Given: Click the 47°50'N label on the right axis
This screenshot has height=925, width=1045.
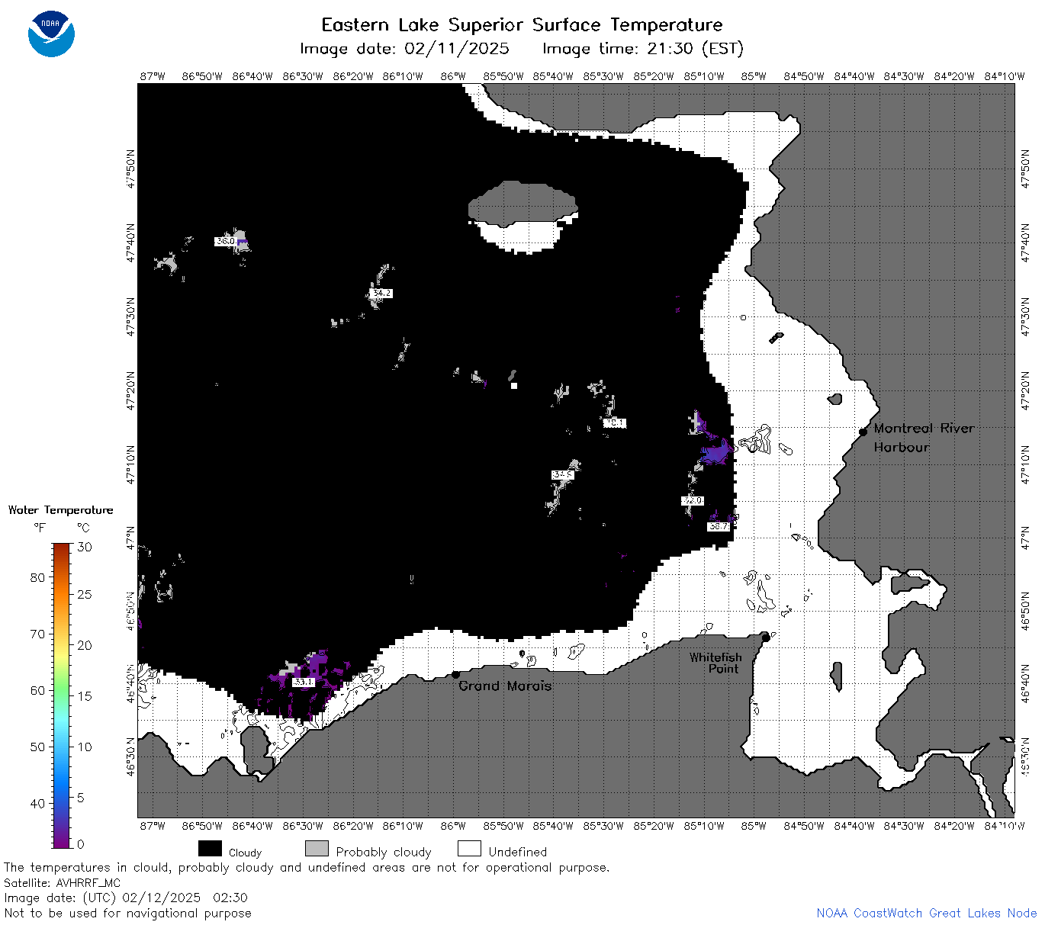Looking at the screenshot, I should (x=1026, y=169).
